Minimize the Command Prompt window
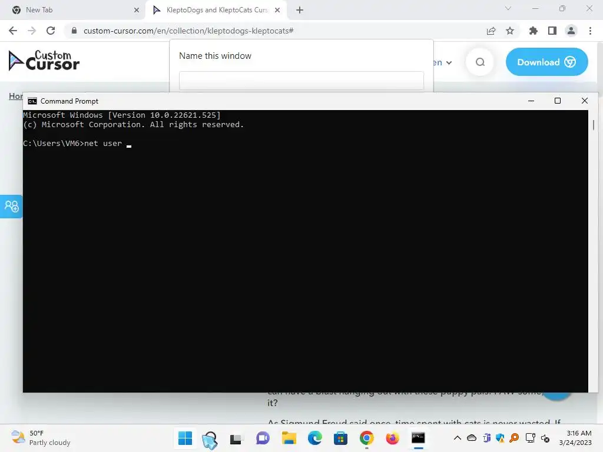Image resolution: width=603 pixels, height=452 pixels. (x=531, y=101)
